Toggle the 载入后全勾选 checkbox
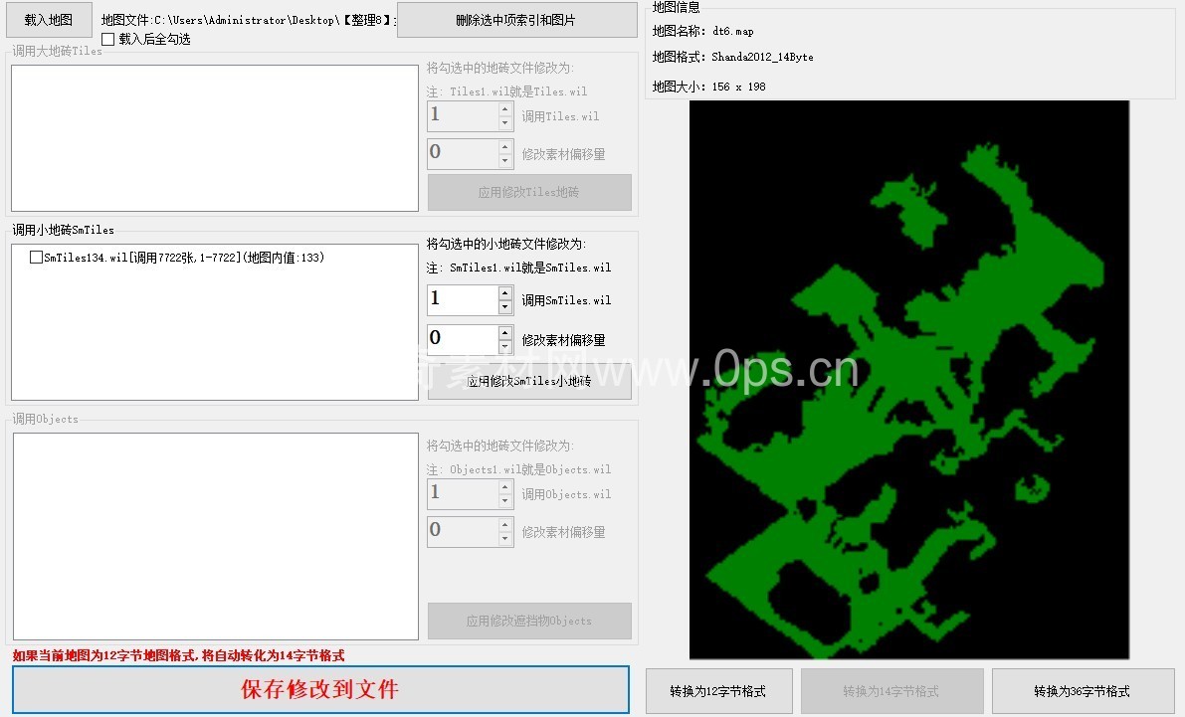Image resolution: width=1185 pixels, height=717 pixels. pos(108,40)
